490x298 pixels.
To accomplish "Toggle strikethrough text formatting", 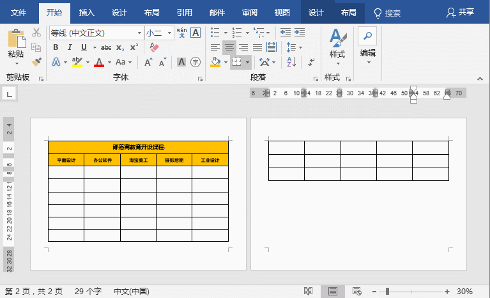I will click(106, 47).
